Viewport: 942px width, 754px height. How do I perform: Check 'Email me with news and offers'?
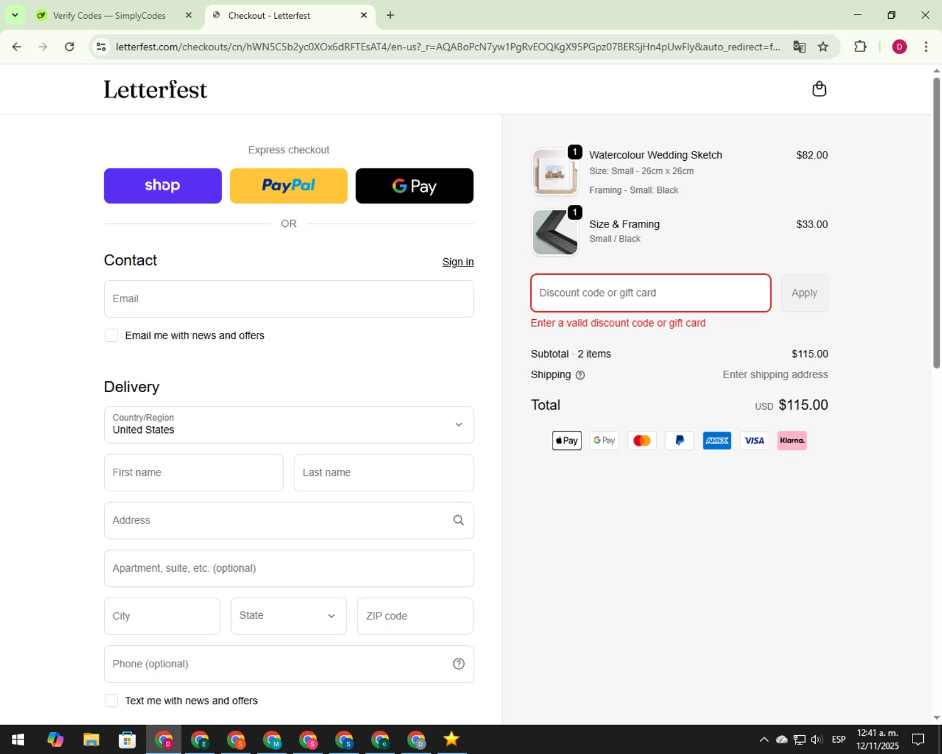(x=111, y=336)
